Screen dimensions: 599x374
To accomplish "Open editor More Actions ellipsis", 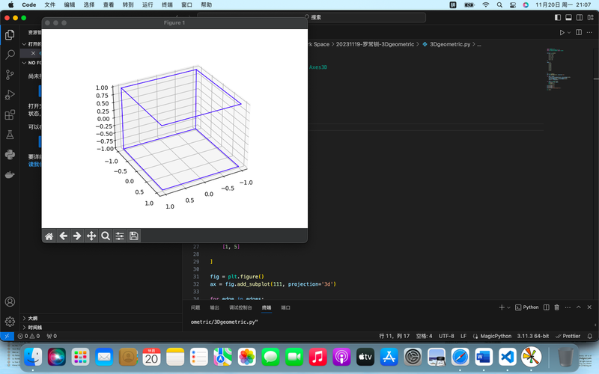I will [x=589, y=32].
